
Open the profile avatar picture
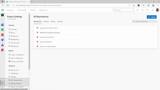[x=157, y=10]
